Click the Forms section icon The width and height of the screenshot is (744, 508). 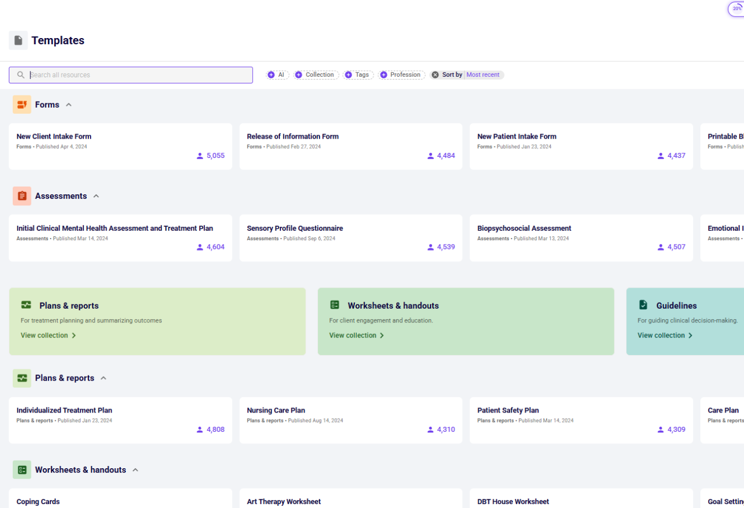[x=22, y=104]
